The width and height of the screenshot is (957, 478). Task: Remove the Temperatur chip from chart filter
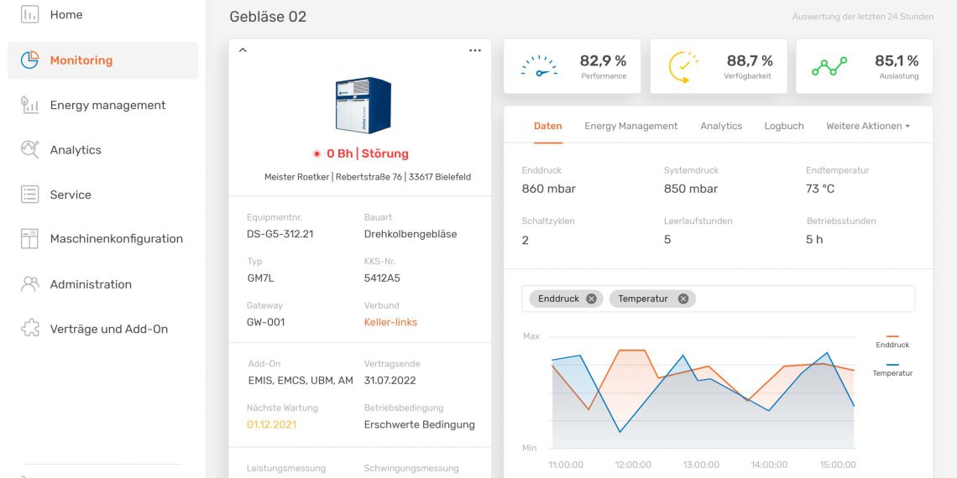[682, 299]
